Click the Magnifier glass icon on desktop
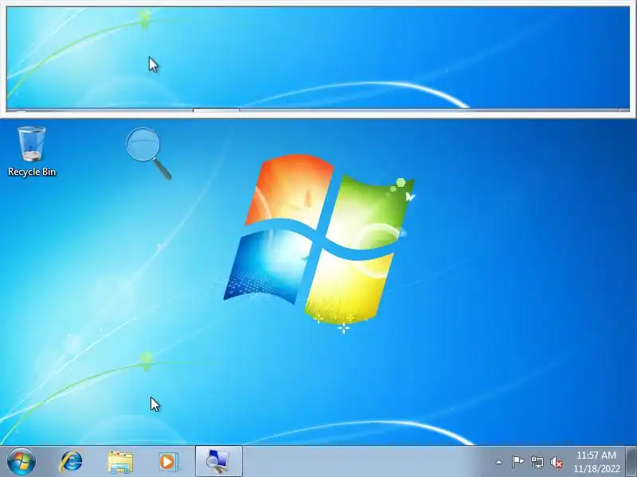 click(x=149, y=153)
